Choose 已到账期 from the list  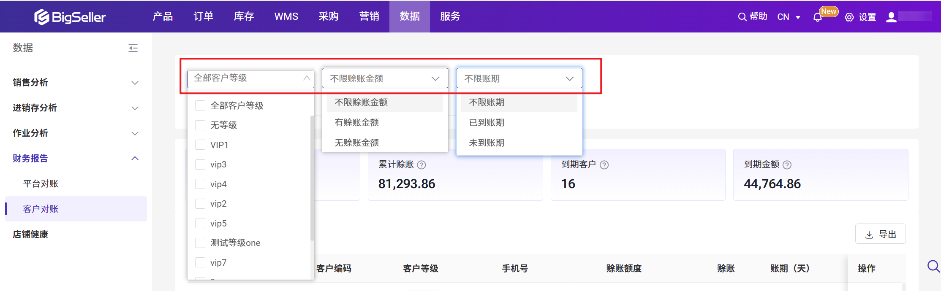(x=487, y=123)
